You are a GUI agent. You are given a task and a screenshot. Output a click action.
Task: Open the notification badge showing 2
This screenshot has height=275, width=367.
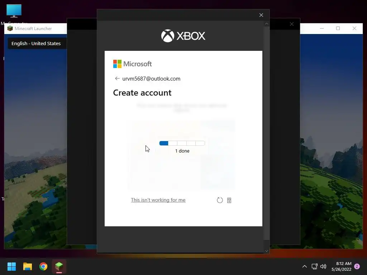[x=357, y=266]
